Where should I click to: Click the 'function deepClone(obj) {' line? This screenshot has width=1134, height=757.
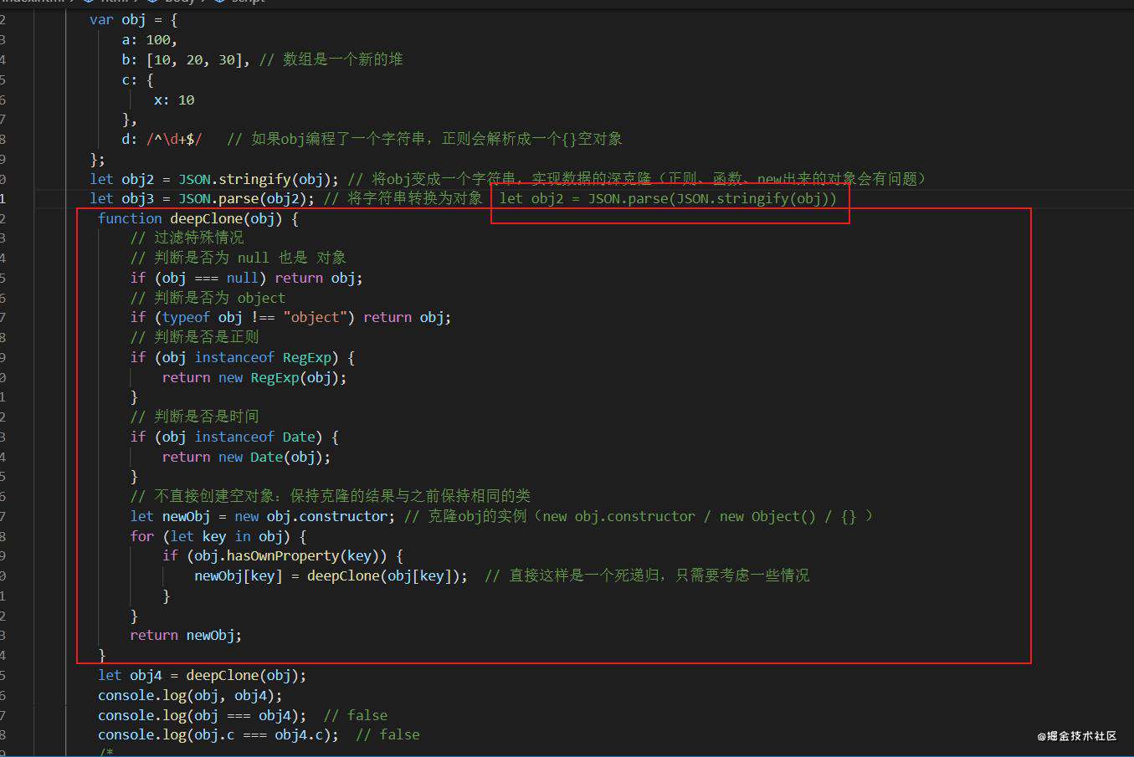[x=198, y=218]
